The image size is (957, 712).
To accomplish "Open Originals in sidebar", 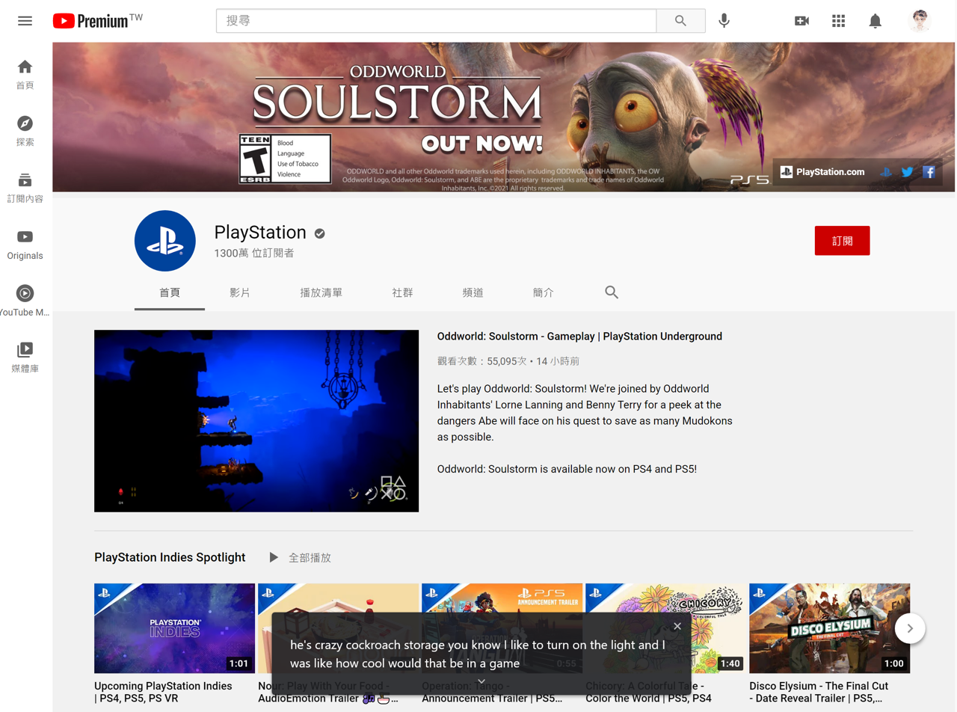I will (x=25, y=245).
